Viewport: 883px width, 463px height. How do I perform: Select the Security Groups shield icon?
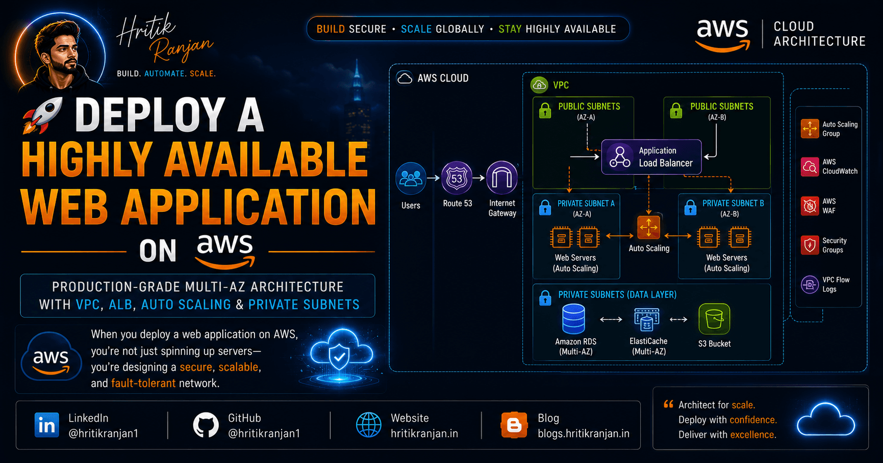tap(810, 245)
